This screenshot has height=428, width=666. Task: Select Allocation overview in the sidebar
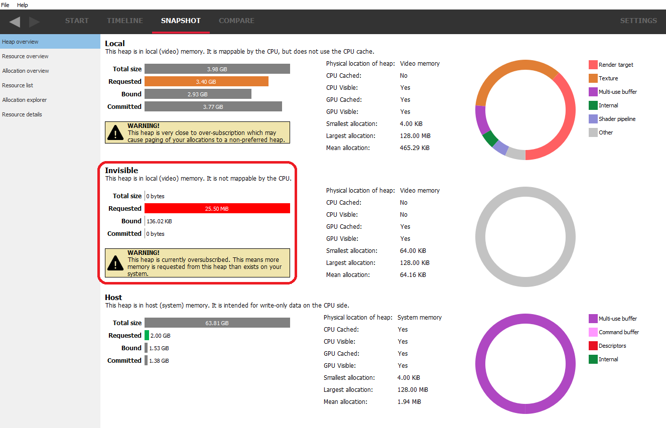coord(26,71)
